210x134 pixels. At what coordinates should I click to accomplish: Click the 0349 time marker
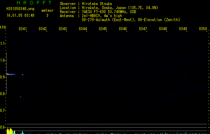[x=183, y=29]
